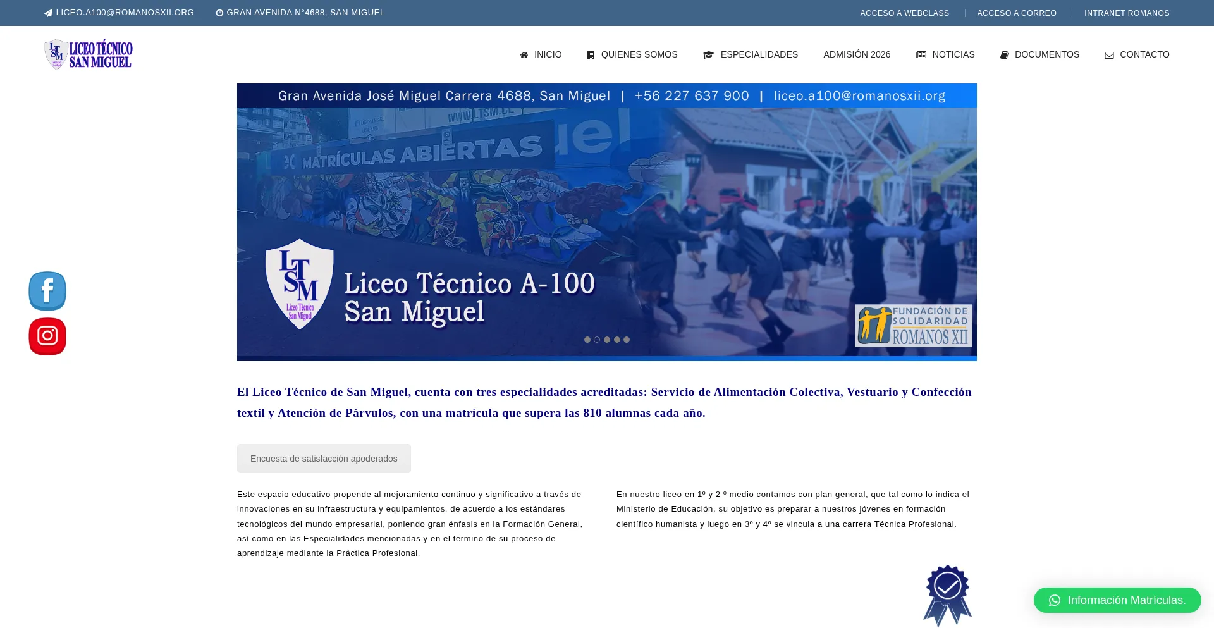Click the paper plane email icon
Viewport: 1214px width, 628px height.
click(48, 13)
